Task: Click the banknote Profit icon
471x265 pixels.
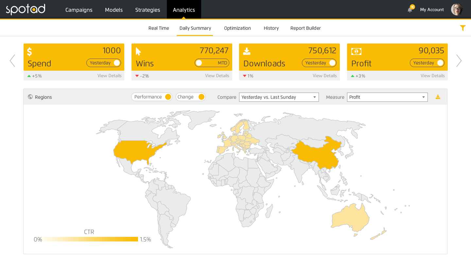Action: pyautogui.click(x=356, y=51)
